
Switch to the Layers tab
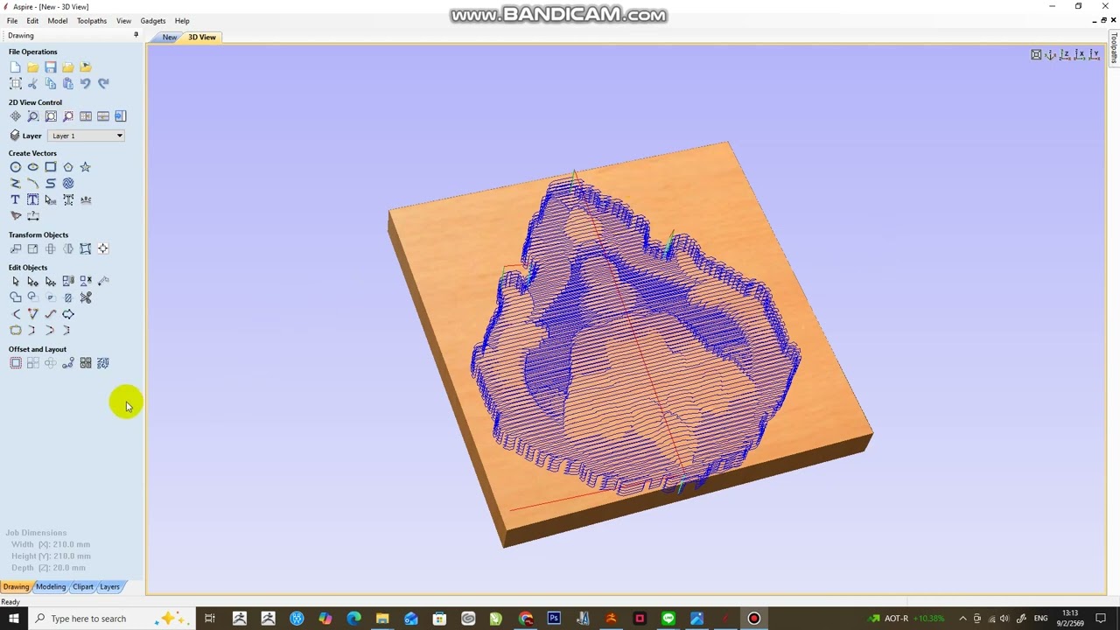(x=109, y=587)
